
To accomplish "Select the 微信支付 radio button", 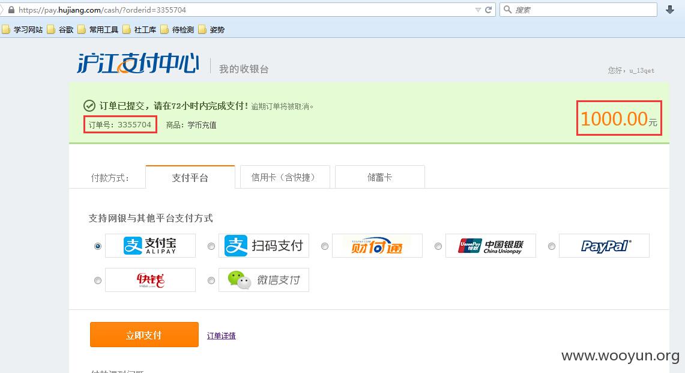I will (211, 281).
